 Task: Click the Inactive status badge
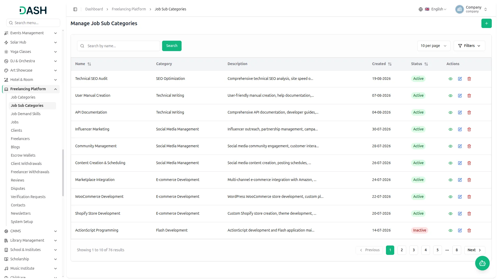419,230
